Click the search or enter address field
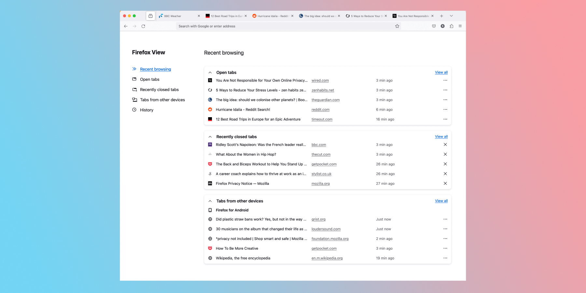This screenshot has height=293, width=586. [283, 26]
